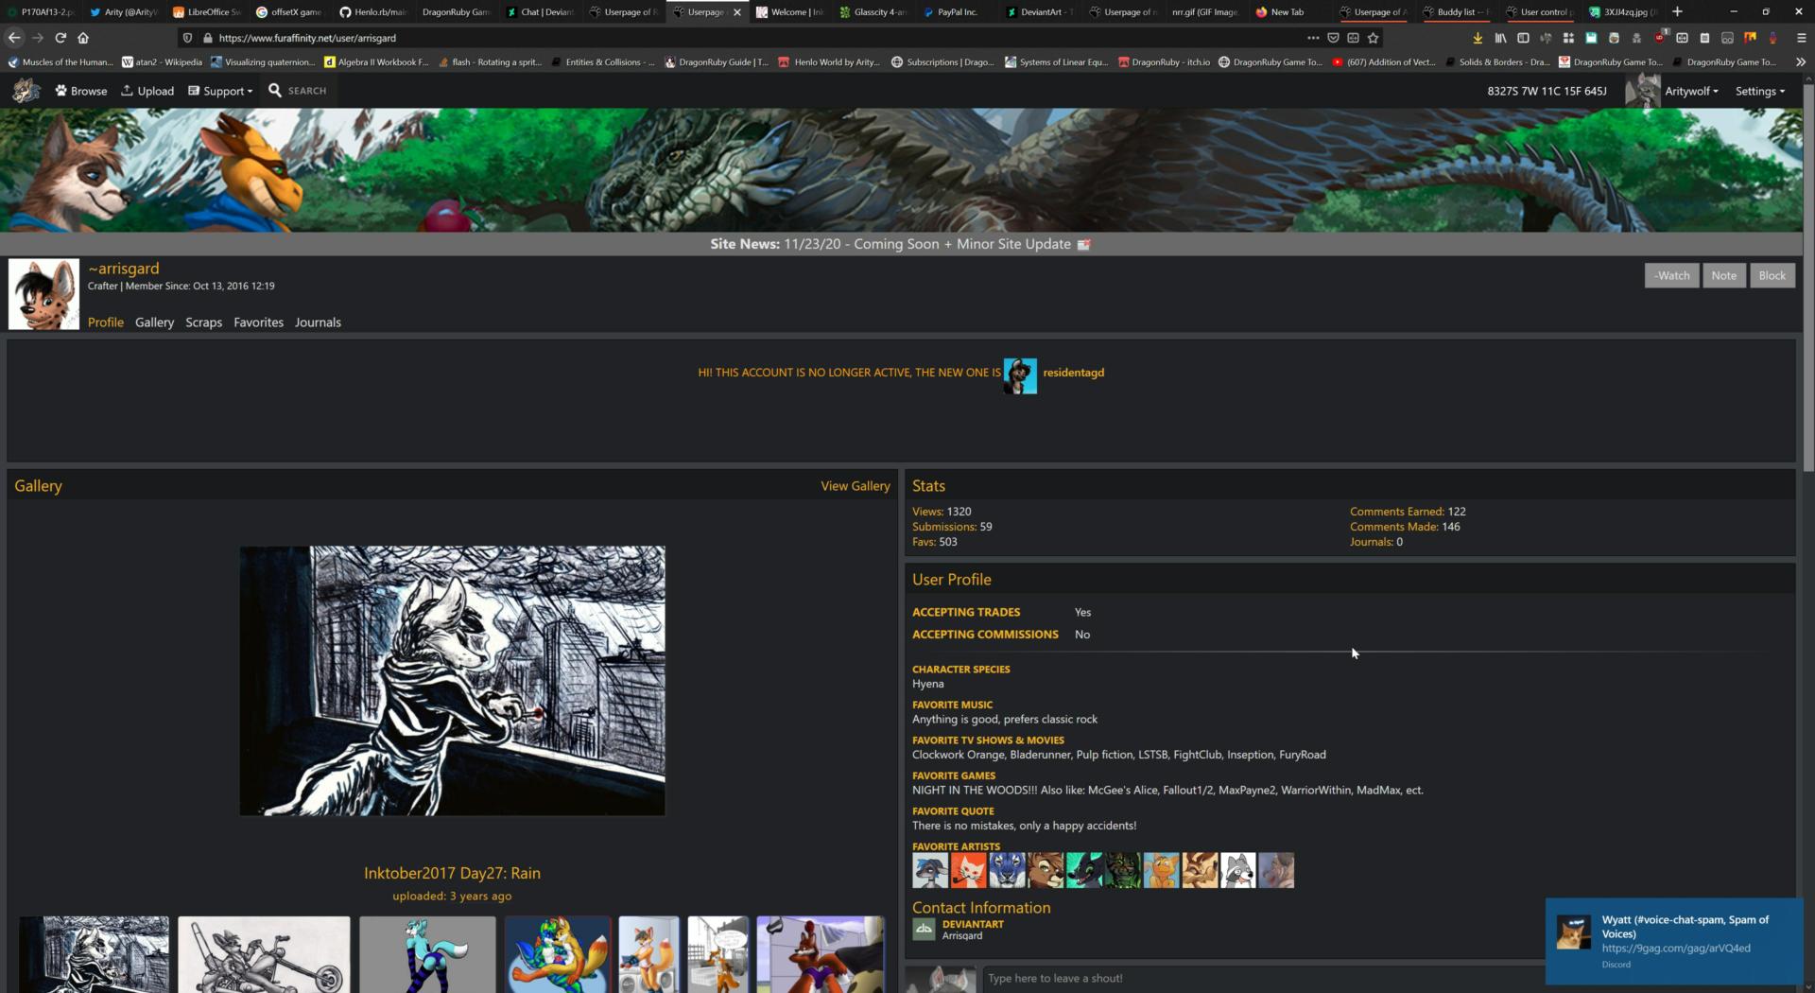Open residentagd avatar icon
1815x993 pixels.
1020,375
